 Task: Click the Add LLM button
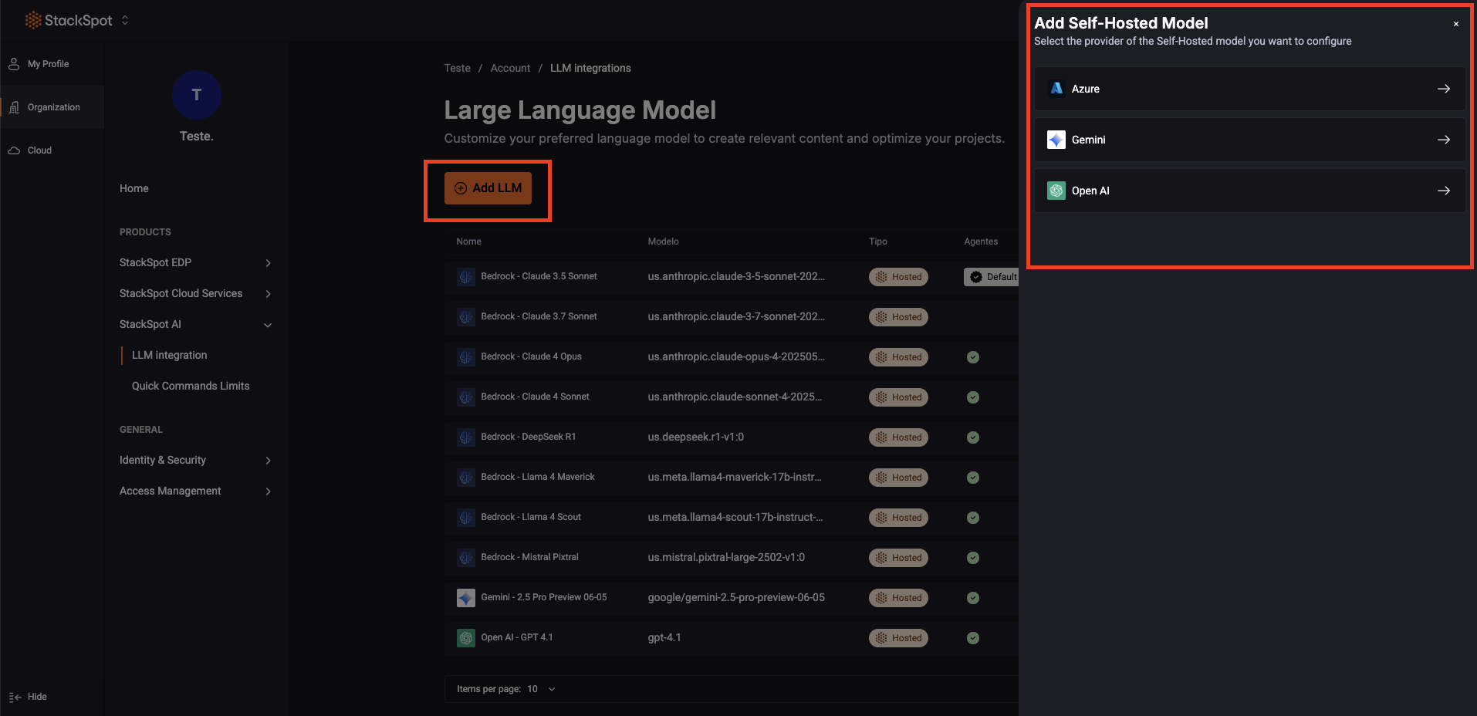488,188
